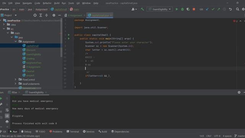Open IDE settings gear in top toolbar
The width and height of the screenshot is (245, 138).
click(x=243, y=9)
